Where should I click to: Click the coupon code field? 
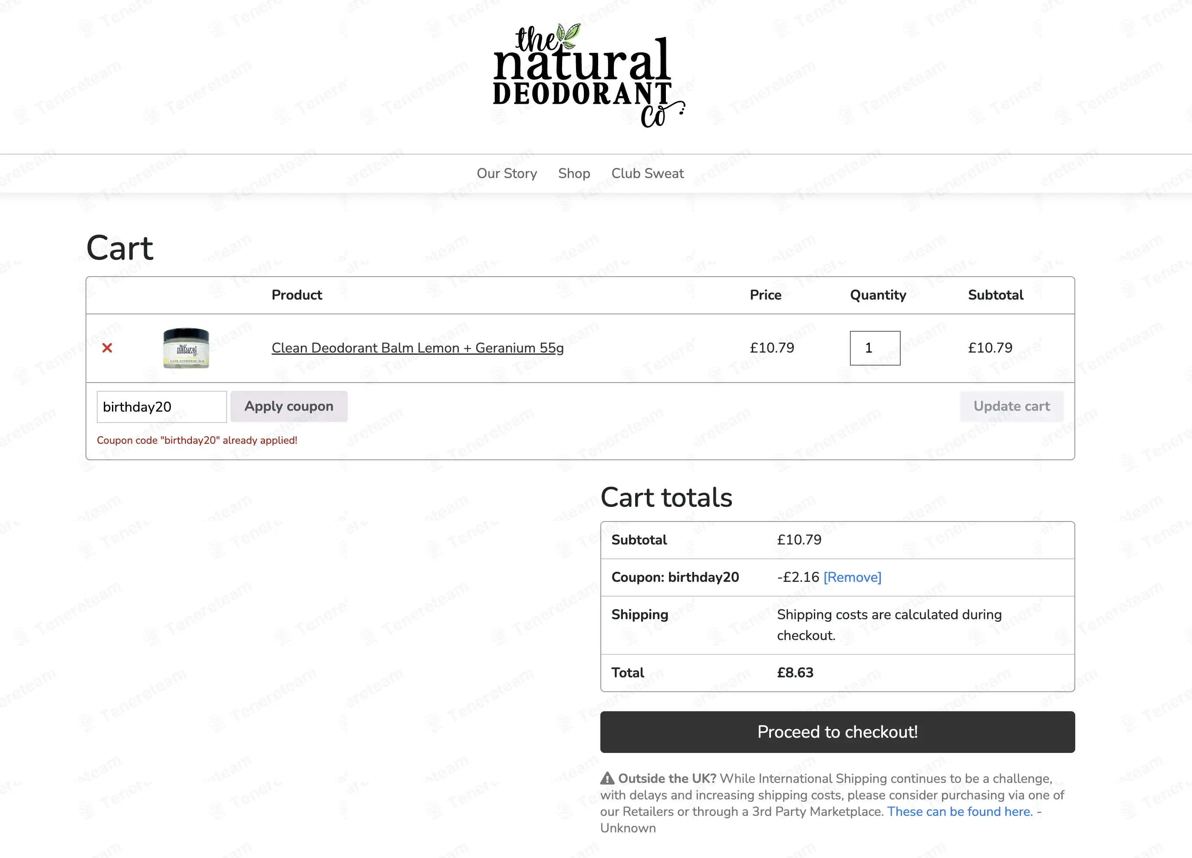(x=162, y=406)
